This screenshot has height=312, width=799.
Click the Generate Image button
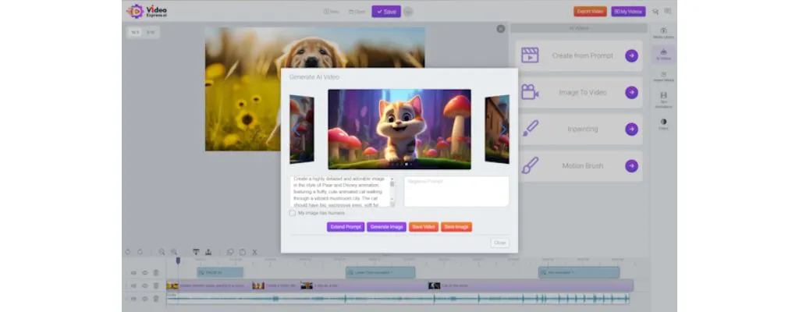pyautogui.click(x=386, y=227)
